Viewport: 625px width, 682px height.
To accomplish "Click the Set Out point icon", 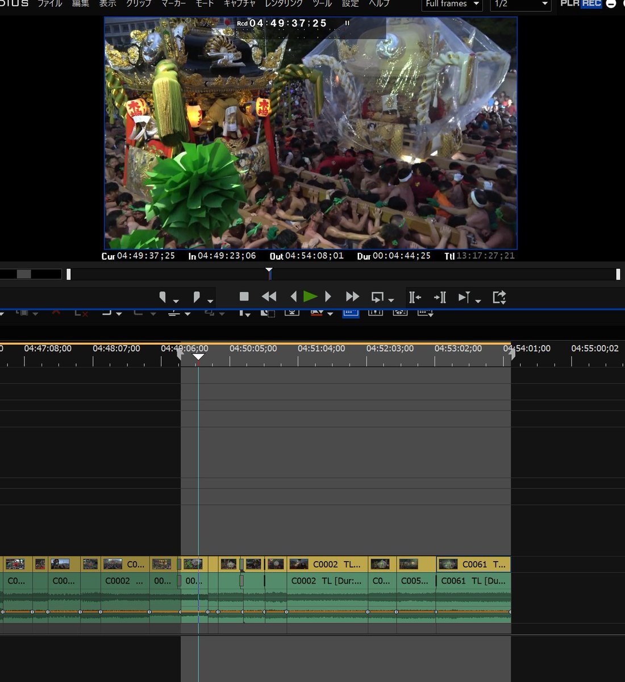I will [x=197, y=297].
